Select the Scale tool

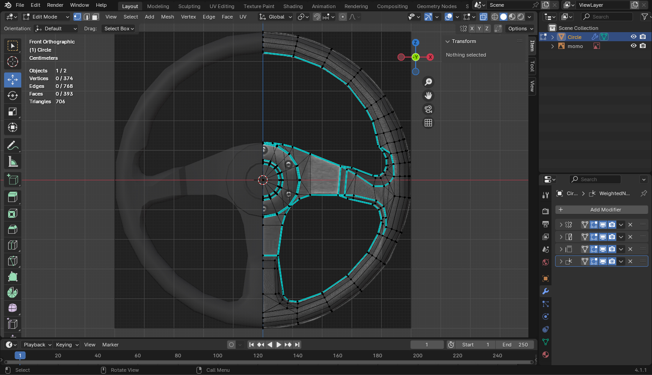(x=13, y=112)
